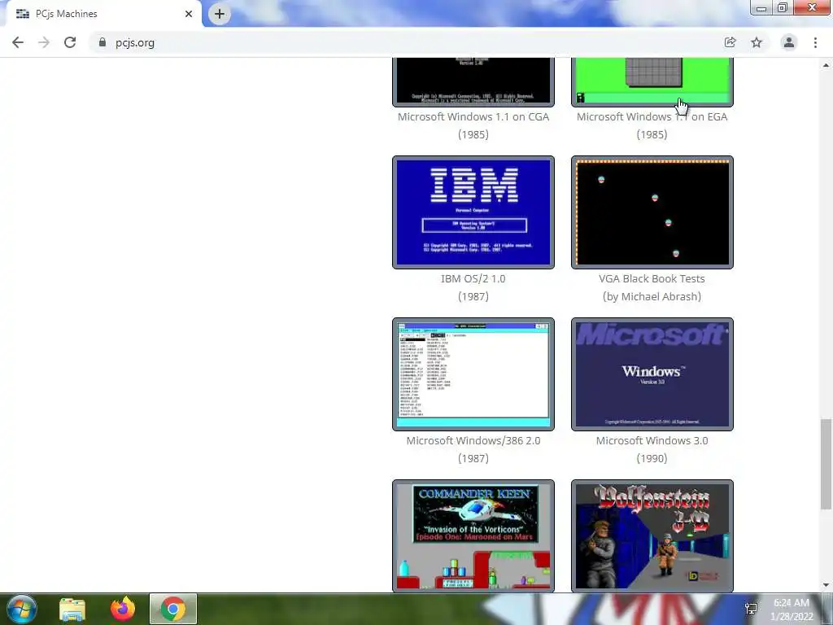
Task: Click the network tray icon
Action: [x=751, y=609]
